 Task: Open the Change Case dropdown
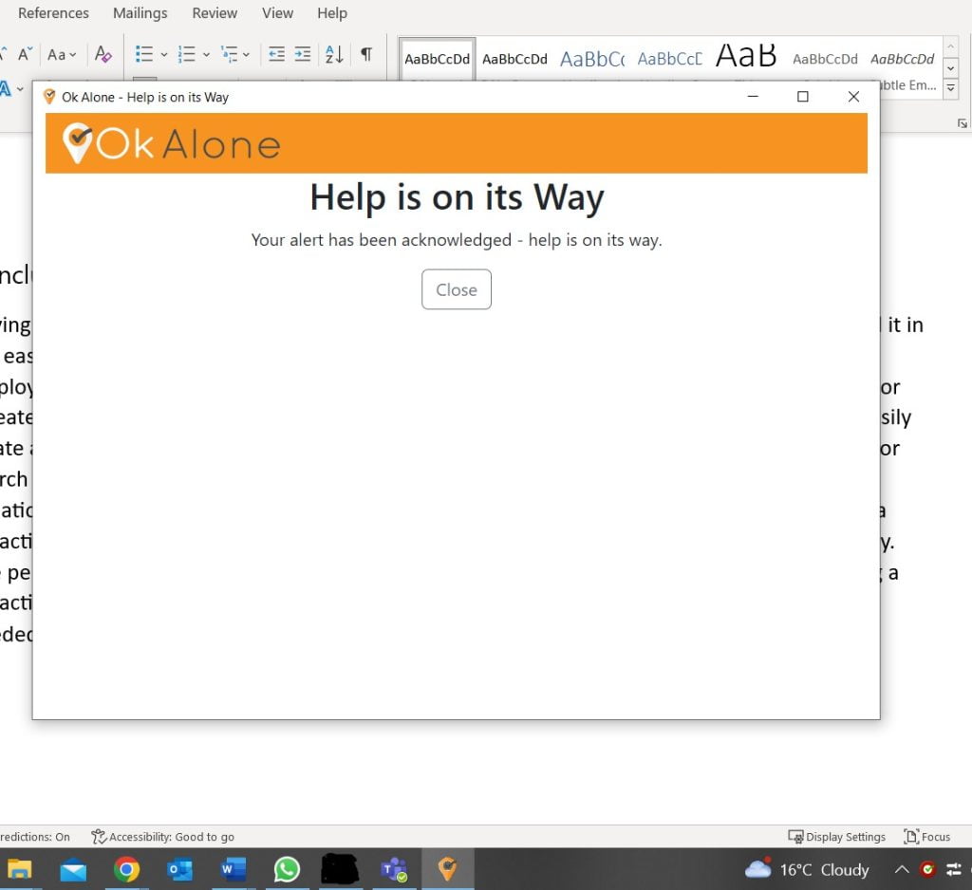click(x=62, y=54)
